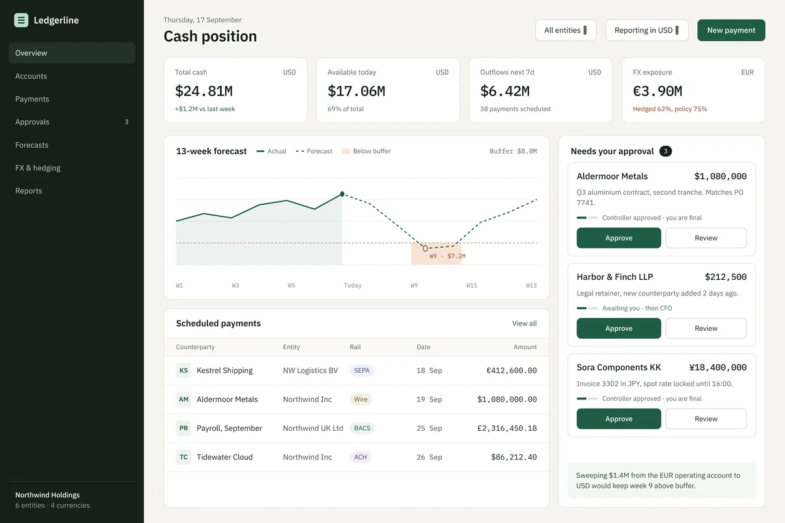
Task: Open Forecasts in the sidebar
Action: pyautogui.click(x=72, y=144)
